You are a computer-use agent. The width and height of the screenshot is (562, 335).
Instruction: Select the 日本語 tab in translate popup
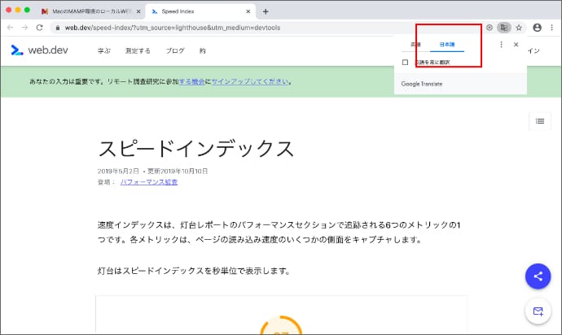[x=447, y=45]
